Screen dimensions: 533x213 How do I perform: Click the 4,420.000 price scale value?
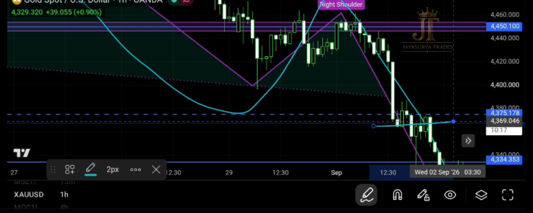pyautogui.click(x=505, y=62)
